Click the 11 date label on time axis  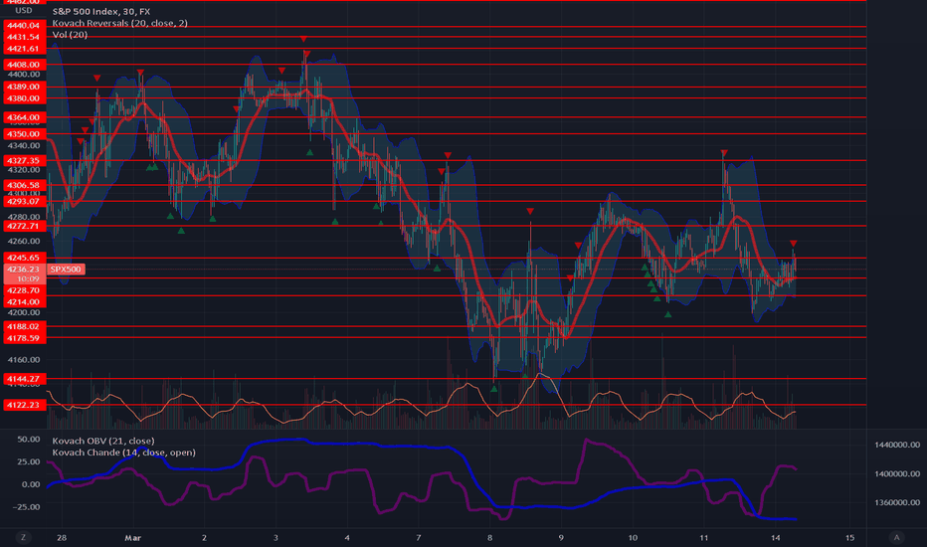coord(704,537)
